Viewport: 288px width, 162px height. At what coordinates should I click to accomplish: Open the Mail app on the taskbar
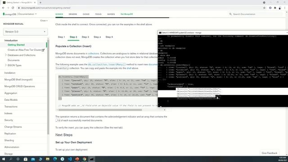[33, 159]
